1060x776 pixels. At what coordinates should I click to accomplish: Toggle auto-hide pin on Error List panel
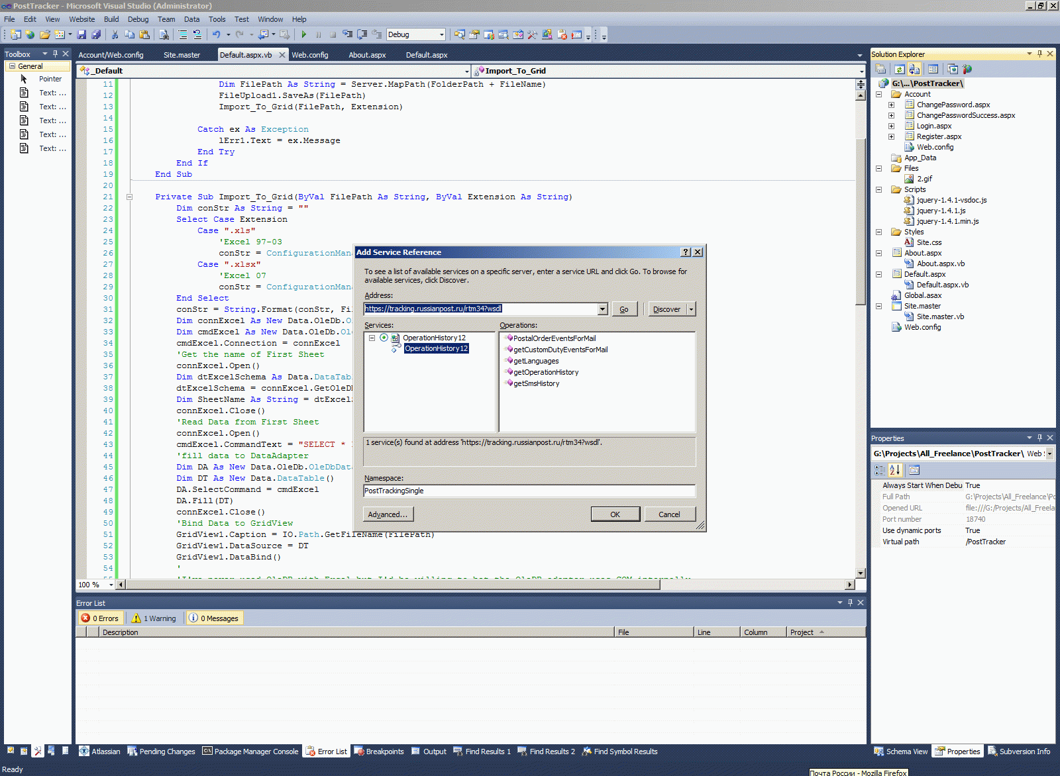click(x=850, y=603)
